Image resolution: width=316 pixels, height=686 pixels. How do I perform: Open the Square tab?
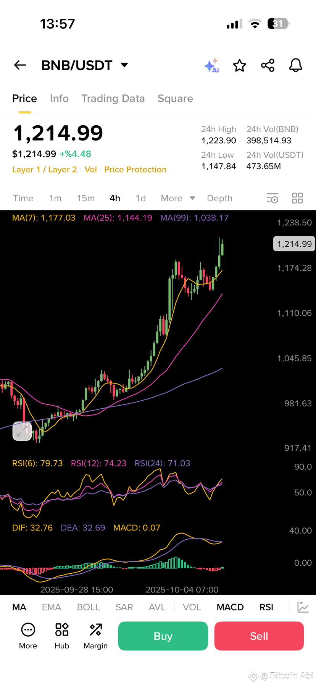pos(175,99)
